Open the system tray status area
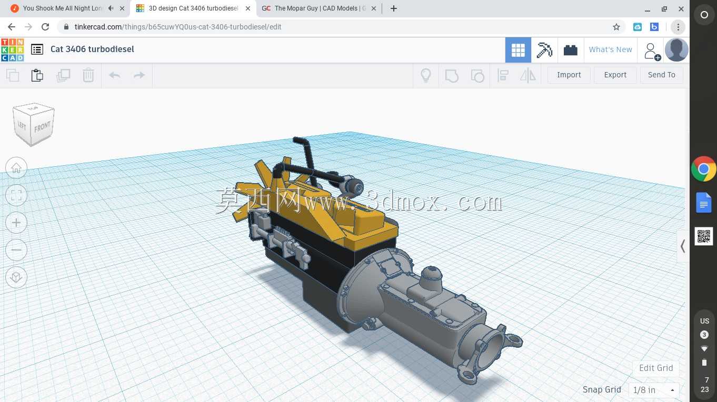 pyautogui.click(x=704, y=354)
